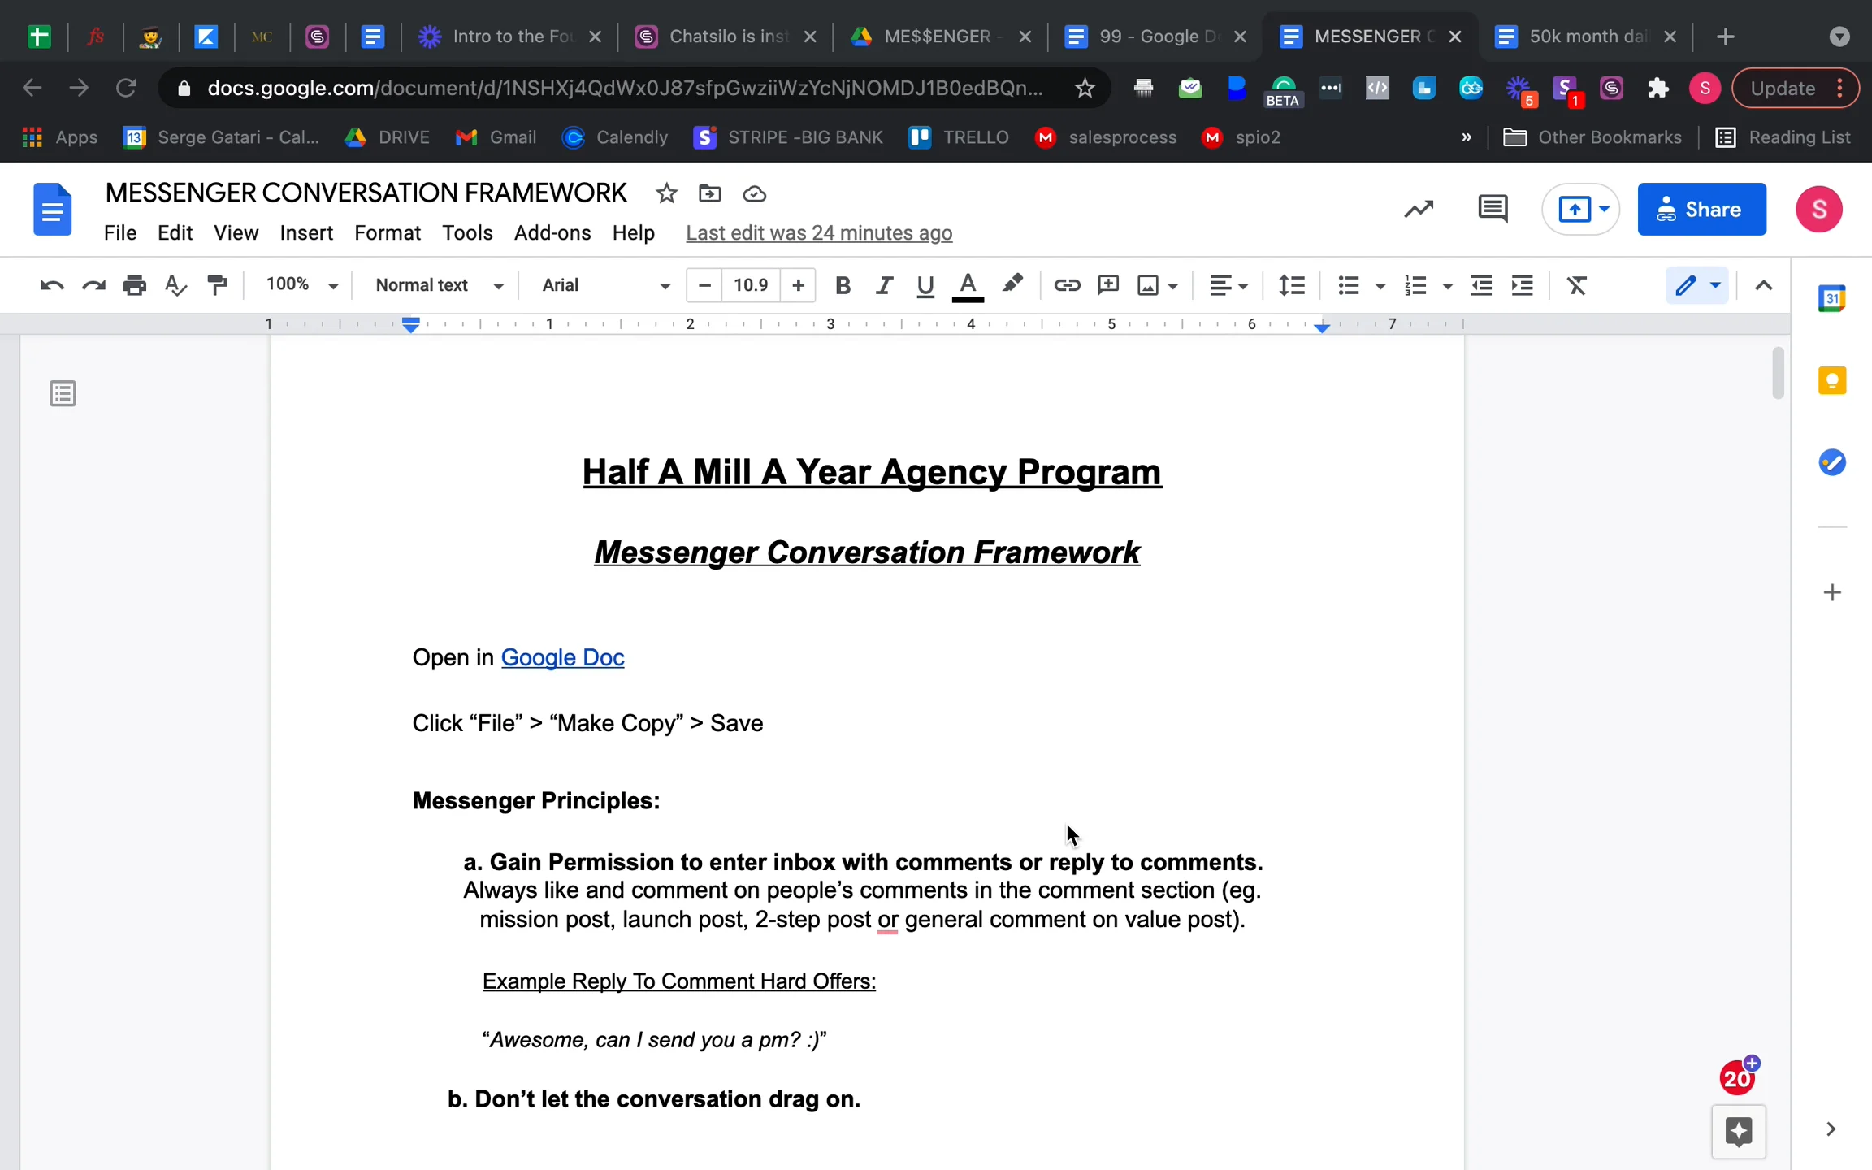The width and height of the screenshot is (1872, 1170).
Task: Toggle bold formatting
Action: tap(843, 285)
